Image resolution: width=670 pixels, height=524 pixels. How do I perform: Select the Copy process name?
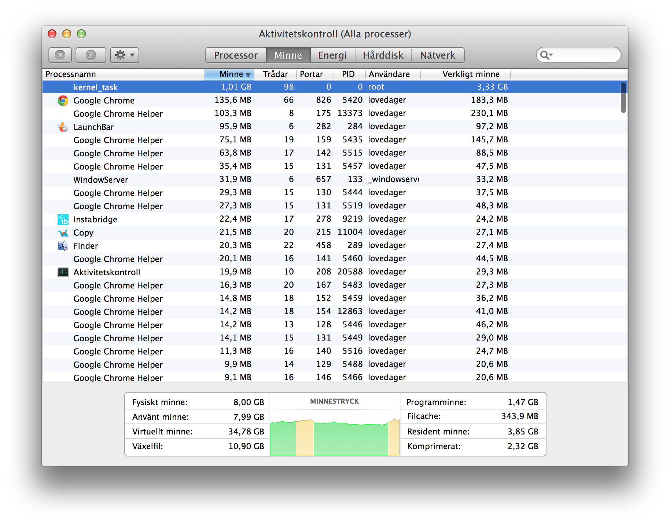83,233
